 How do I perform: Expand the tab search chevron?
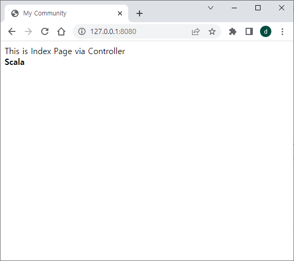(211, 8)
